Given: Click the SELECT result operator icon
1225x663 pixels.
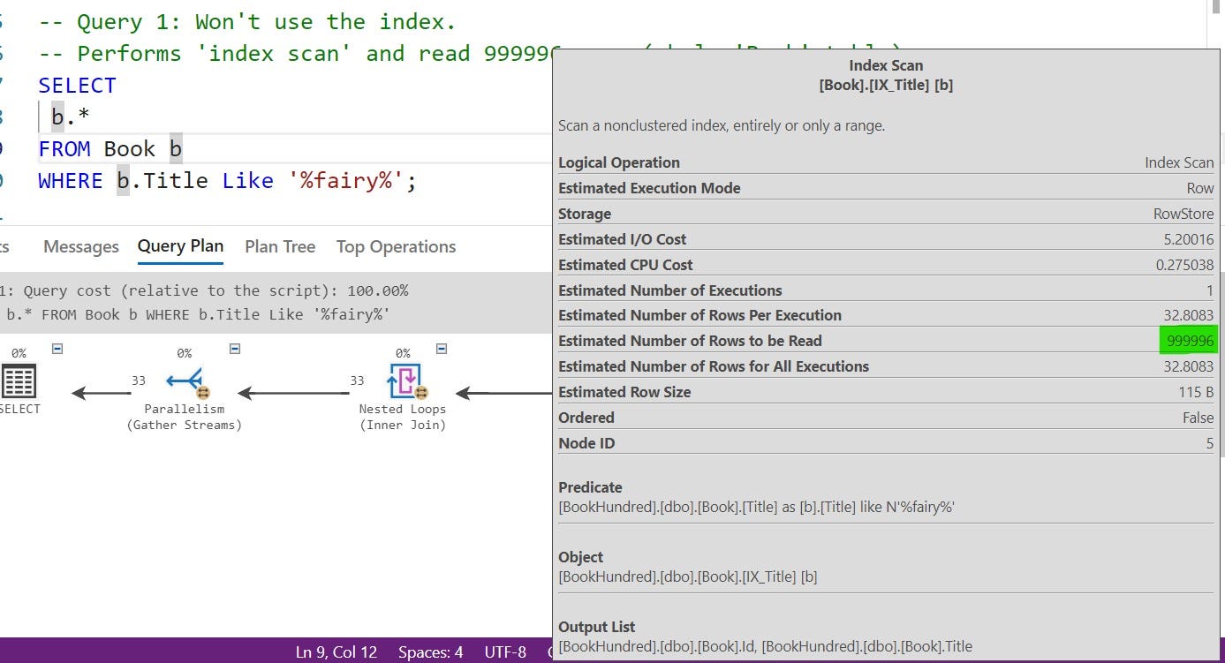Looking at the screenshot, I should coord(19,381).
